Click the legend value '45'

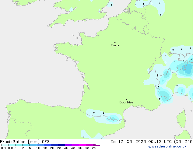[87, 148]
